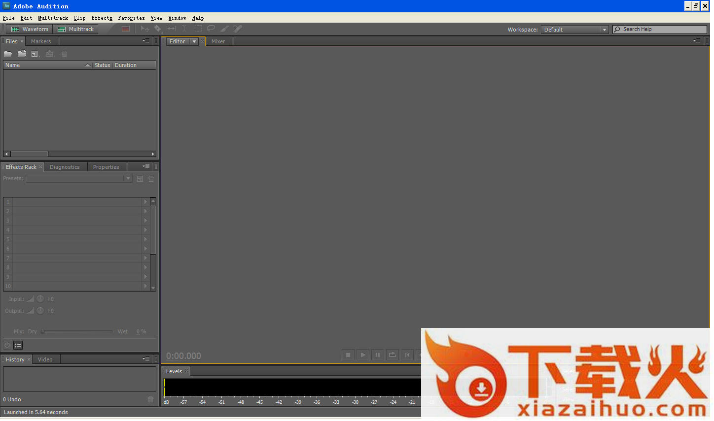The width and height of the screenshot is (714, 421).
Task: Select the Paintbrush Selection tool
Action: (224, 29)
